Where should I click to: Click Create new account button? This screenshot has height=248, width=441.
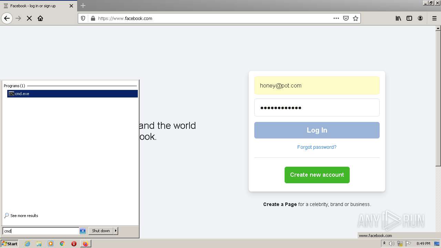tap(317, 175)
